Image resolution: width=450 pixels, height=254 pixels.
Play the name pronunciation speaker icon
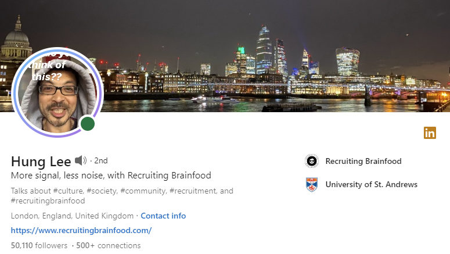click(x=81, y=160)
